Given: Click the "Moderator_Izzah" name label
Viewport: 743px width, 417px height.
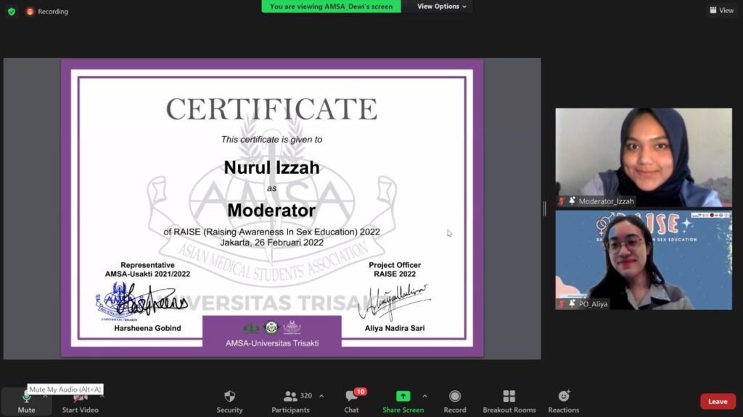Looking at the screenshot, I should click(606, 201).
